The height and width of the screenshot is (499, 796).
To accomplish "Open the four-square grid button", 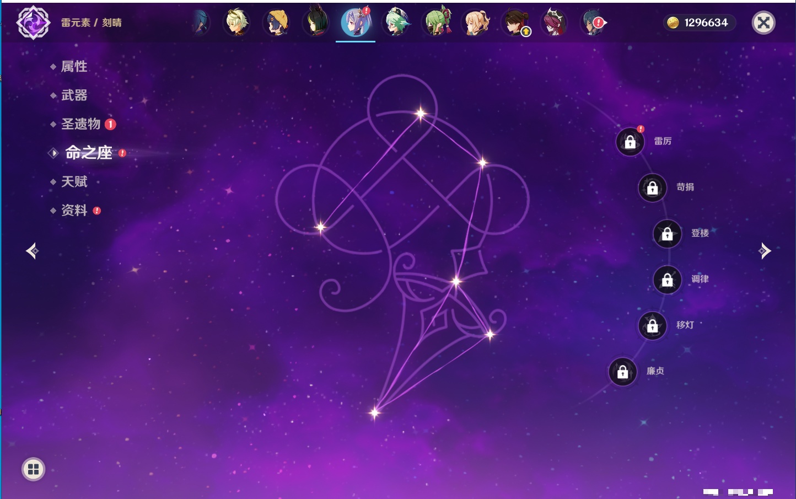I will pyautogui.click(x=33, y=469).
